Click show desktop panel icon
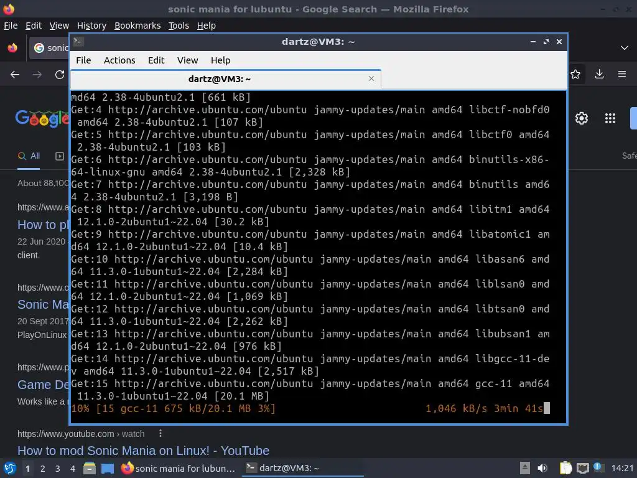Screen dimensions: 637x478 pos(107,468)
